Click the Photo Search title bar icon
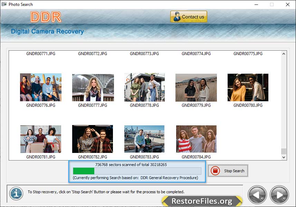This screenshot has width=296, height=207. 4,4
